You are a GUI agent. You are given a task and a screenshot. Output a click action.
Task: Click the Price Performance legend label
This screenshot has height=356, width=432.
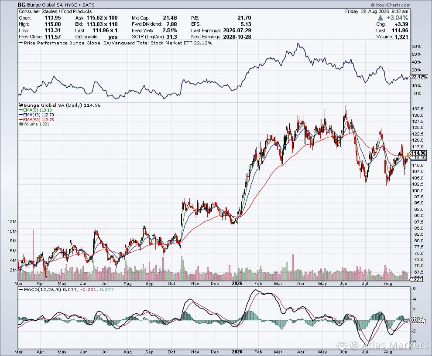click(116, 43)
